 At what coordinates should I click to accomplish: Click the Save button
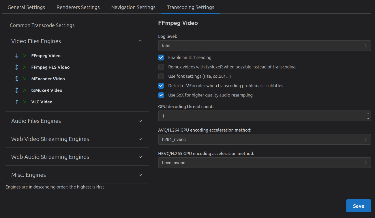click(359, 206)
